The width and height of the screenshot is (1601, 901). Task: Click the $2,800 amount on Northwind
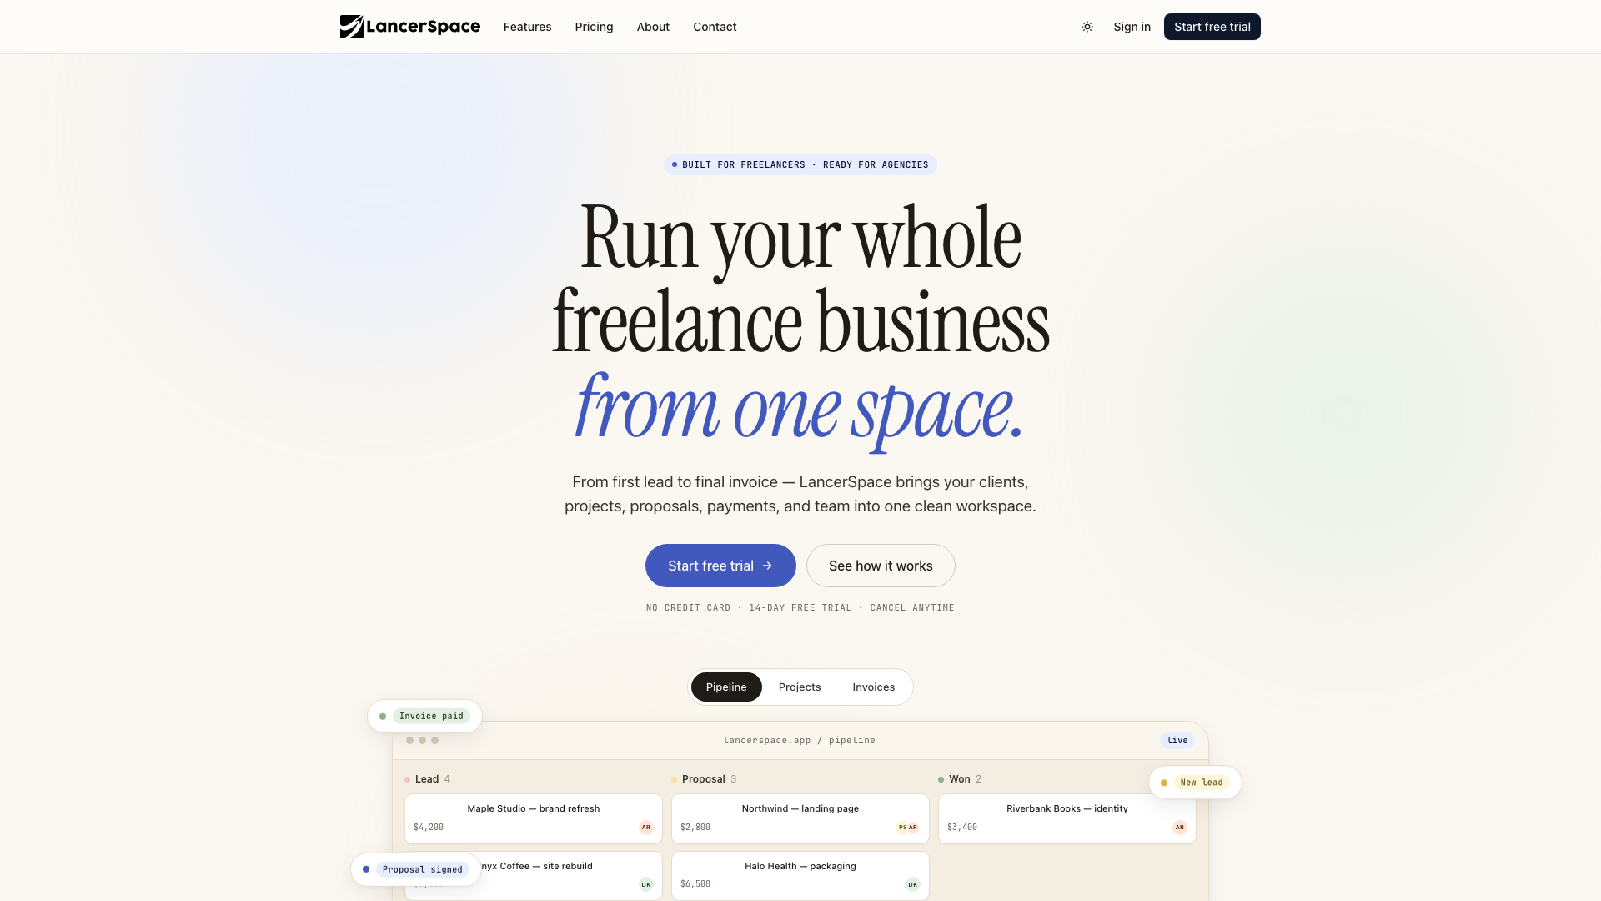click(x=695, y=828)
